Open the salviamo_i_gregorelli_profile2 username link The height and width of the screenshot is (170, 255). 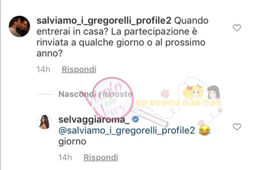tap(104, 21)
